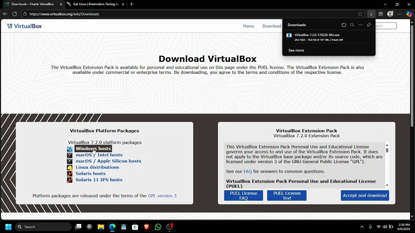415x233 pixels.
Task: Click the Downloads toolbar button in Edge
Action: pyautogui.click(x=371, y=14)
